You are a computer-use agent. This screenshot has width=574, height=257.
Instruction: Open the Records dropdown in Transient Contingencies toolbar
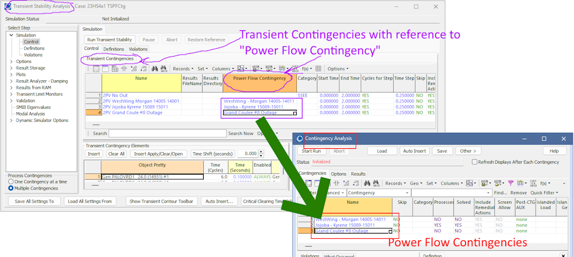pos(184,69)
